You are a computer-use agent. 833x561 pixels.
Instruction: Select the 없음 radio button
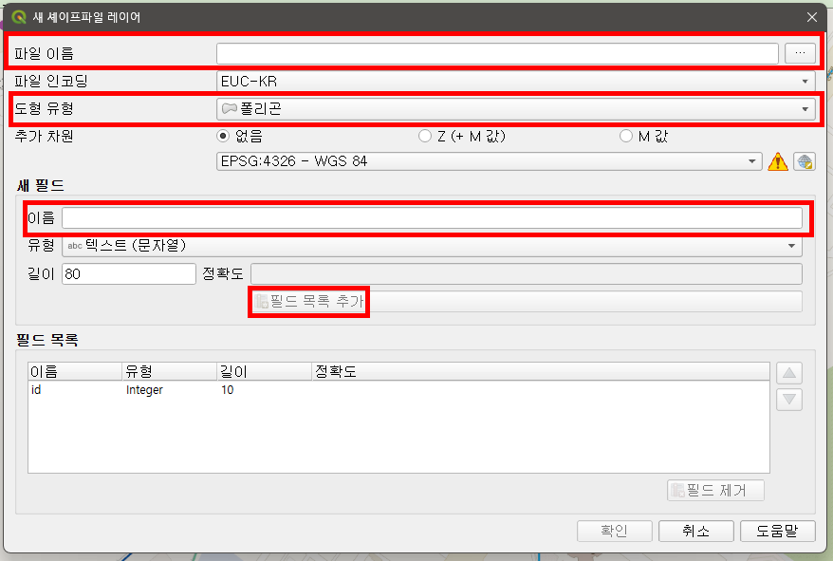tap(223, 136)
